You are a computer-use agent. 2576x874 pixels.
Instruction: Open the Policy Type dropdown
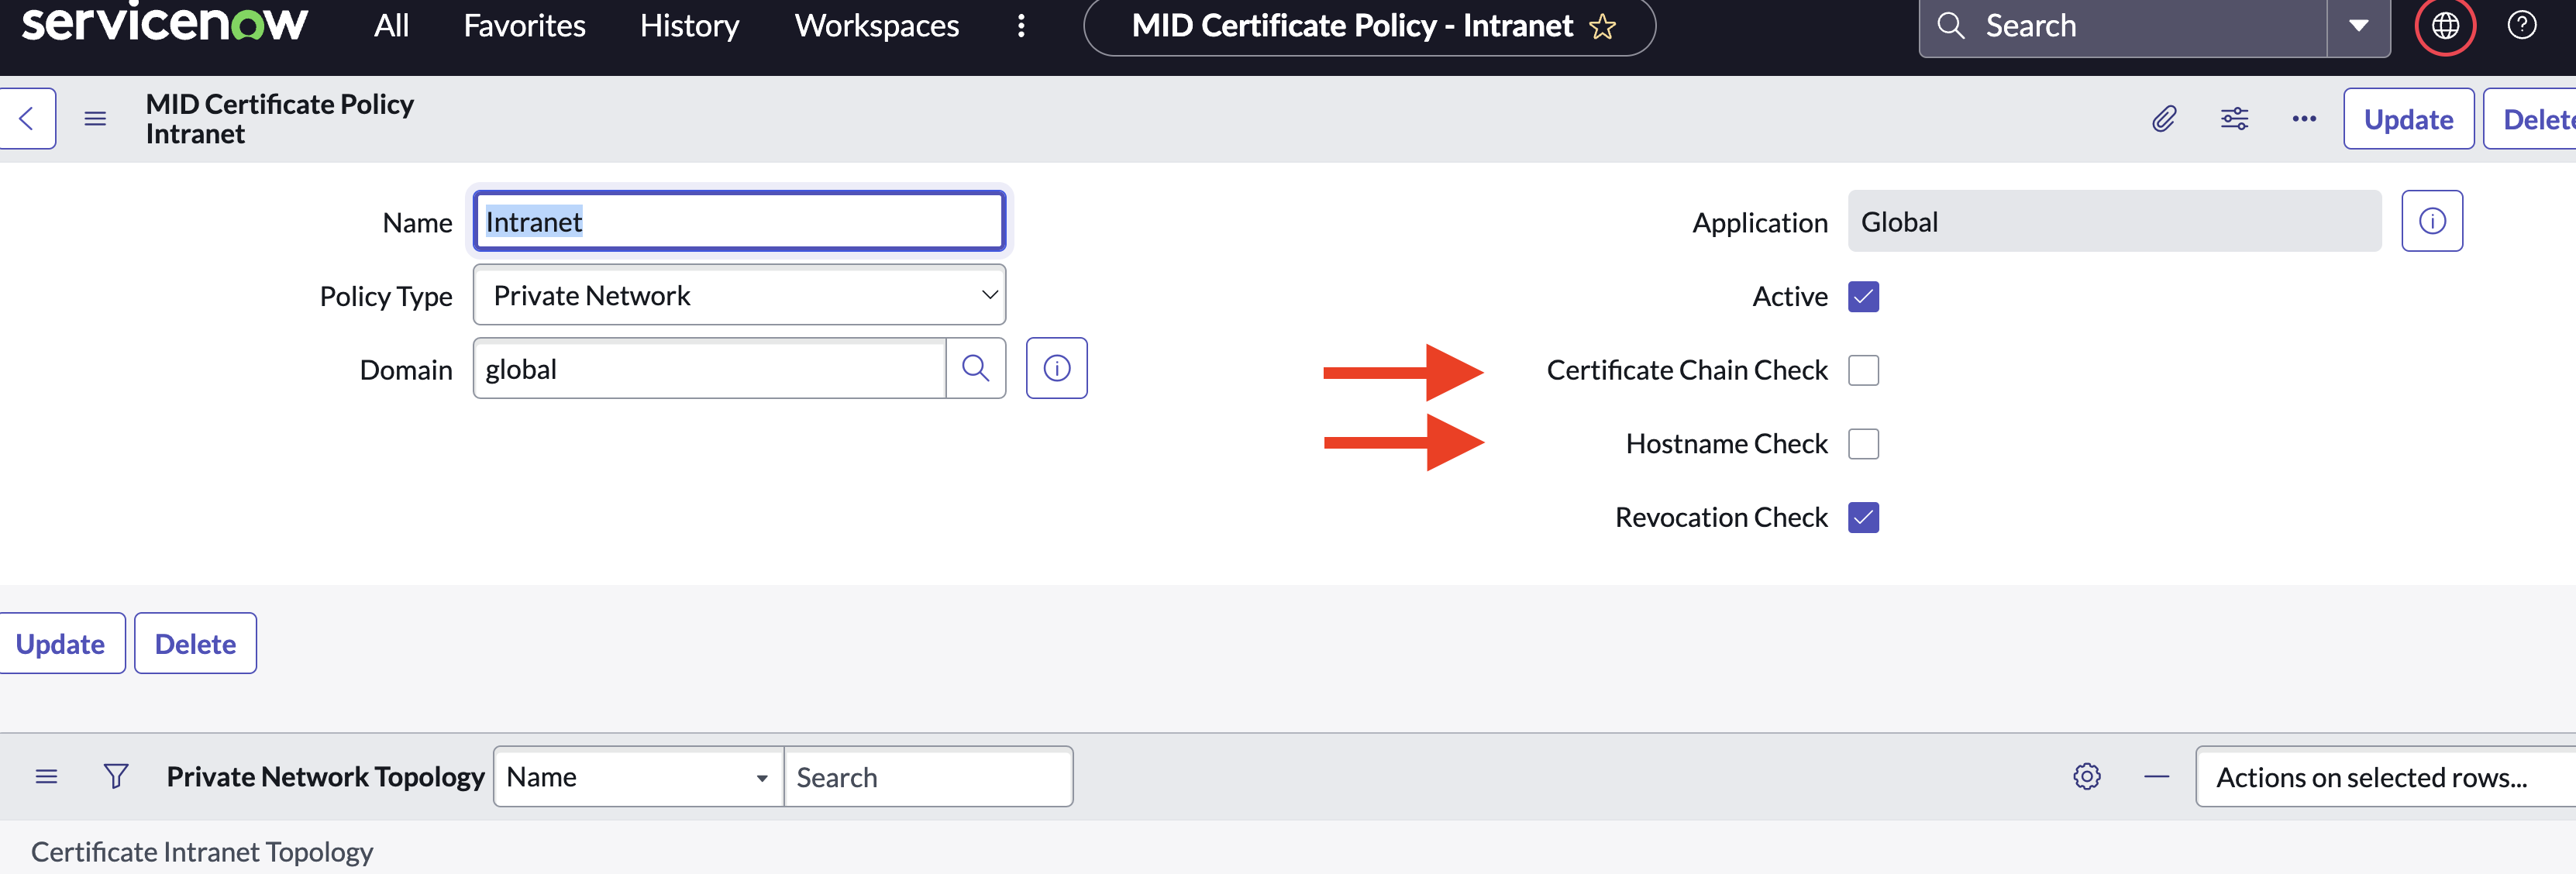pos(739,295)
